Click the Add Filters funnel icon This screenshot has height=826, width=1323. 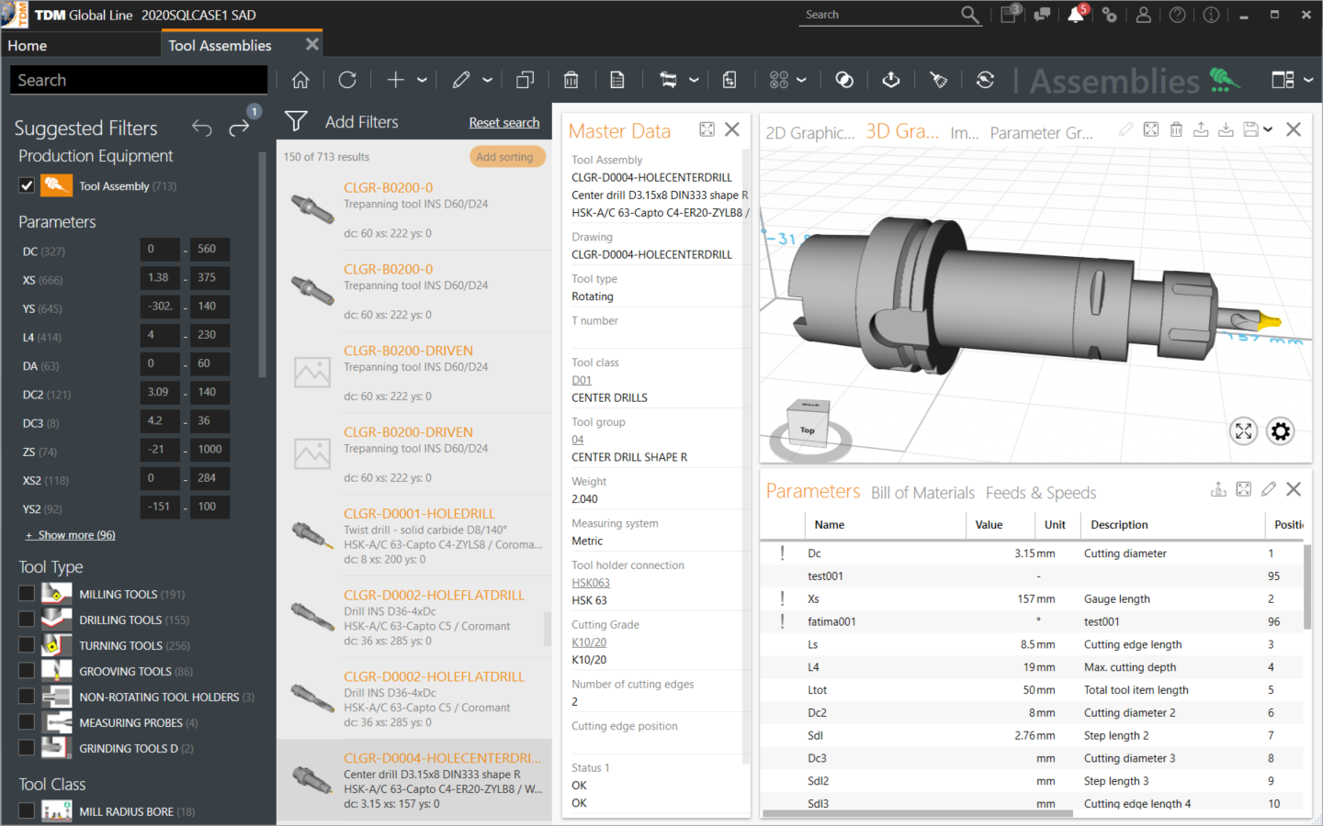(x=296, y=122)
